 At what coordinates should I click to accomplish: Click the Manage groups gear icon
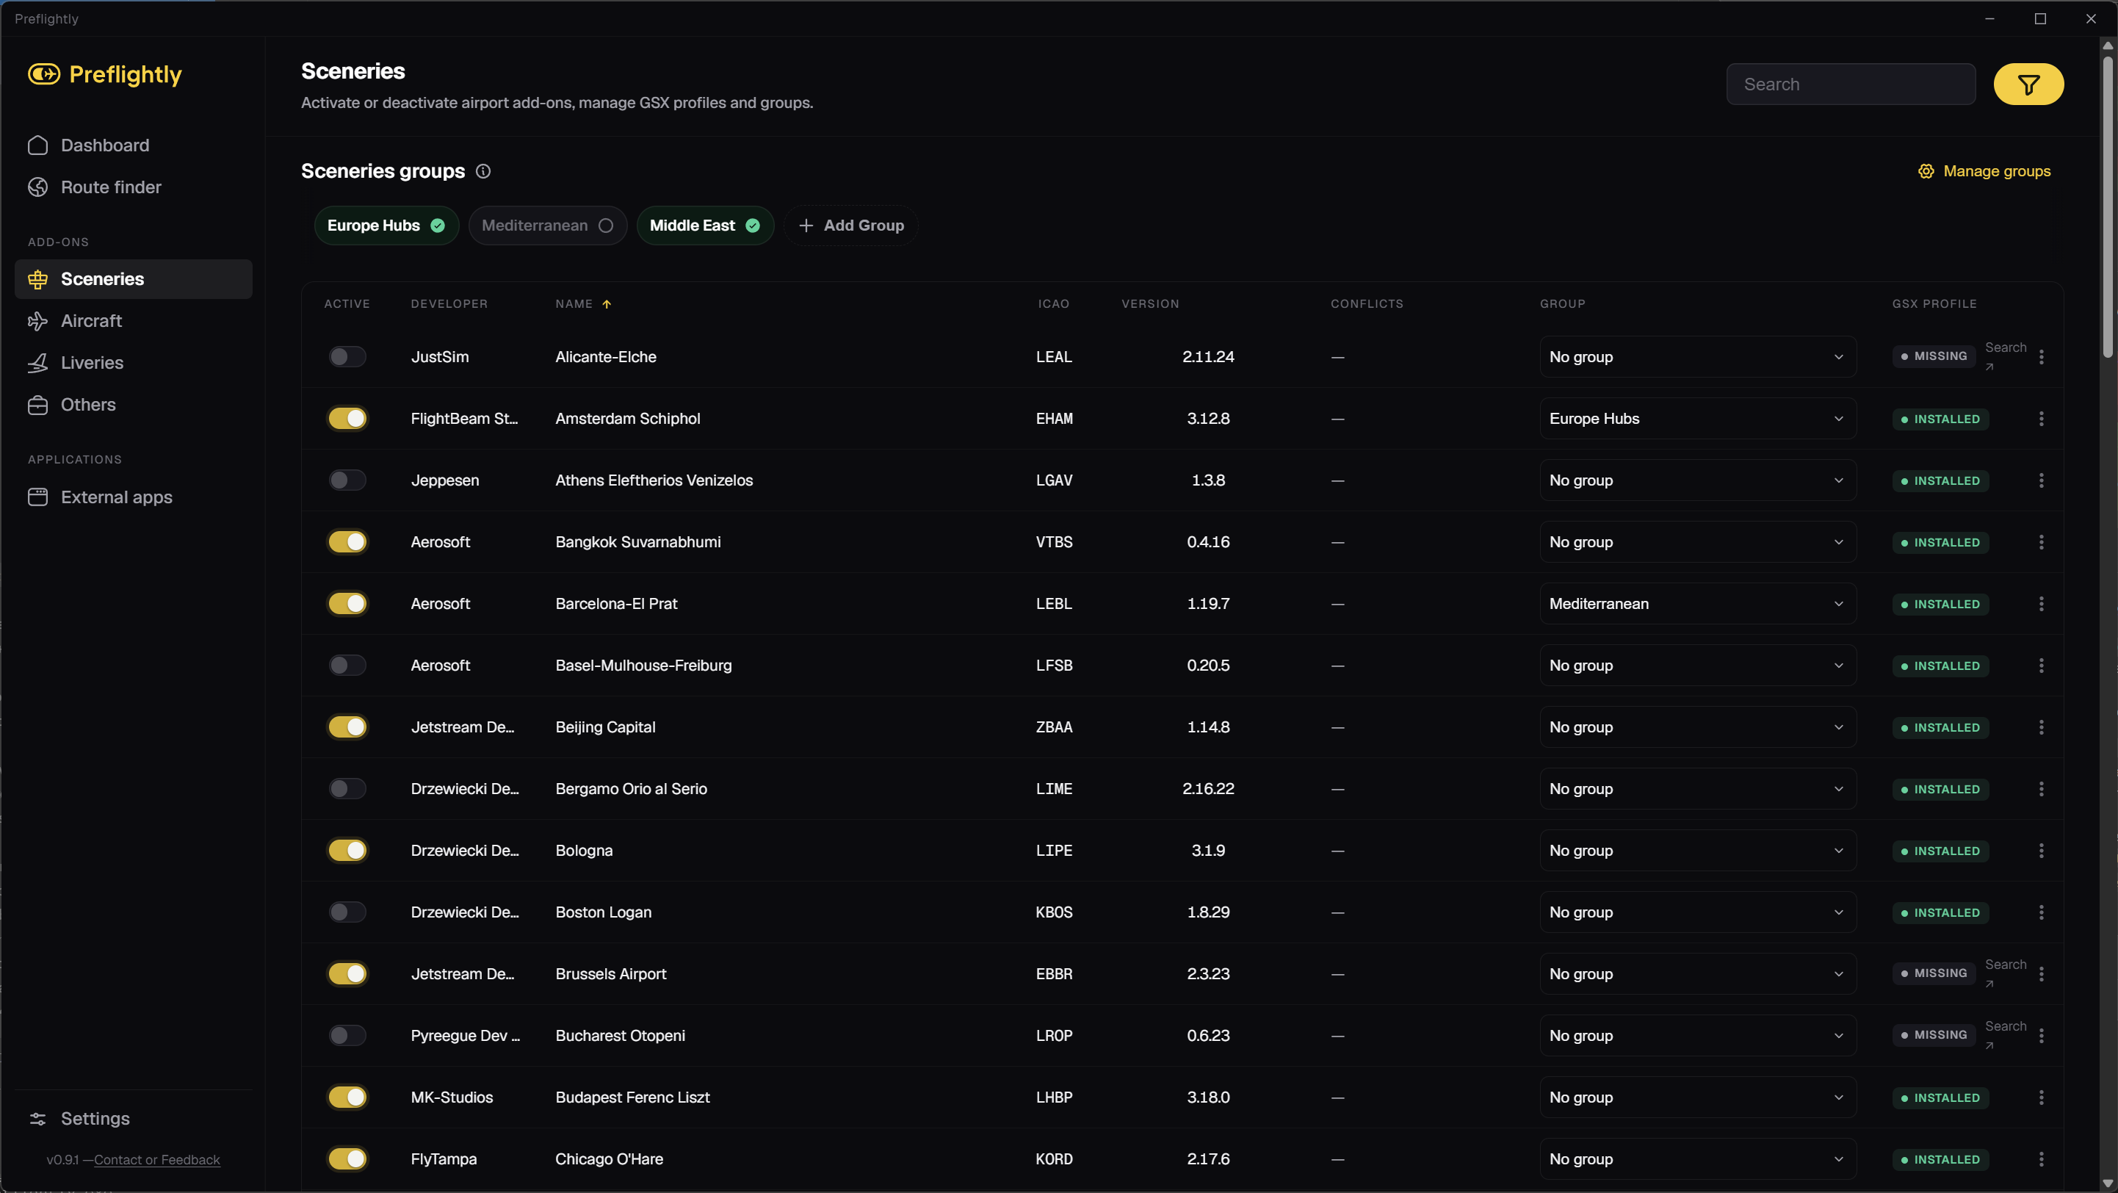coord(1926,171)
